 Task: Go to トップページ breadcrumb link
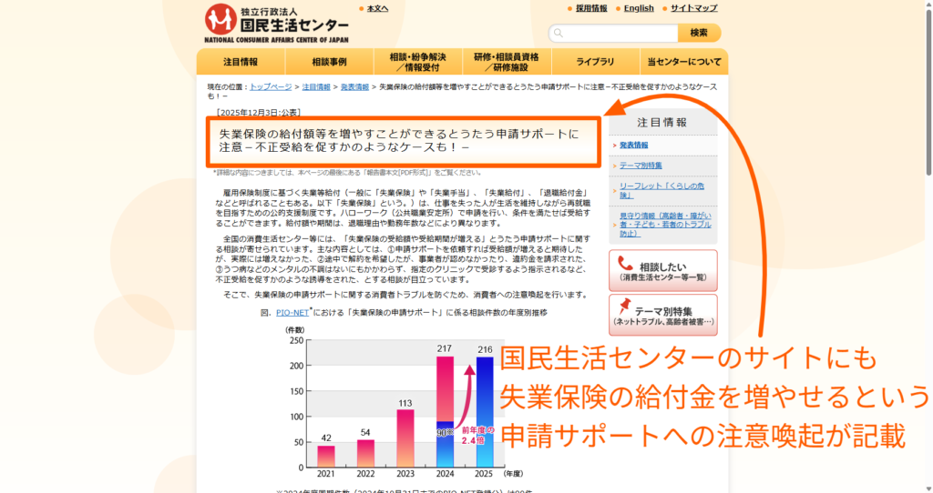tap(271, 86)
